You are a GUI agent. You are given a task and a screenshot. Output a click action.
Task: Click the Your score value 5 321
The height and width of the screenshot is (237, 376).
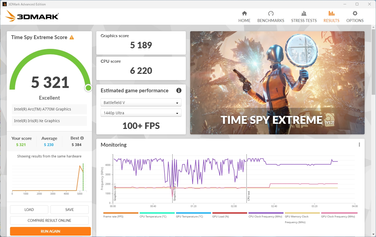point(21,145)
